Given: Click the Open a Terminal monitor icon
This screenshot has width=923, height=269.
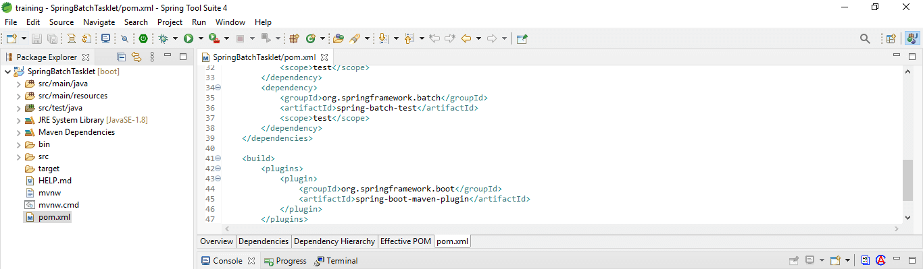Looking at the screenshot, I should 106,39.
